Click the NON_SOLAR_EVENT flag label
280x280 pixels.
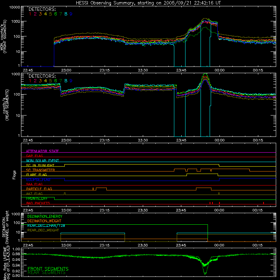[42, 161]
